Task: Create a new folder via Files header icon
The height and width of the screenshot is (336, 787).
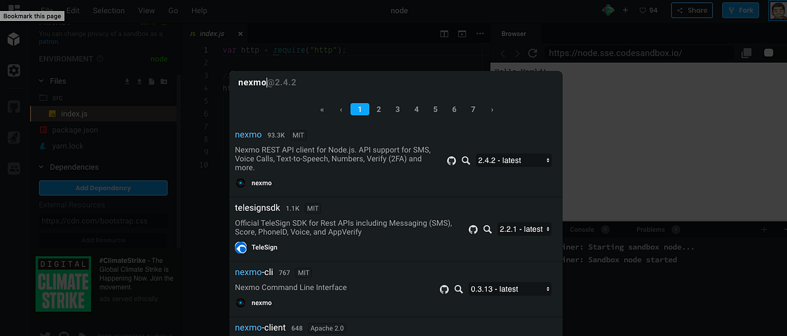Action: pyautogui.click(x=163, y=81)
